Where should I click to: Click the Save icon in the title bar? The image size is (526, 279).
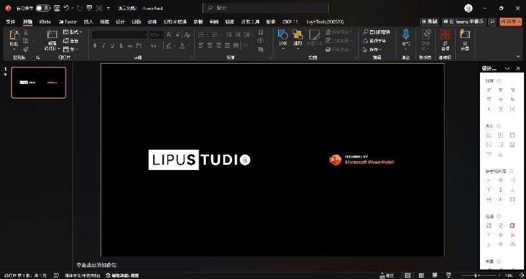click(x=57, y=8)
